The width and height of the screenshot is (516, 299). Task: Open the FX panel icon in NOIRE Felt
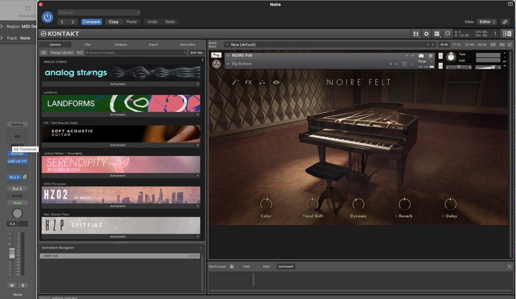[248, 82]
